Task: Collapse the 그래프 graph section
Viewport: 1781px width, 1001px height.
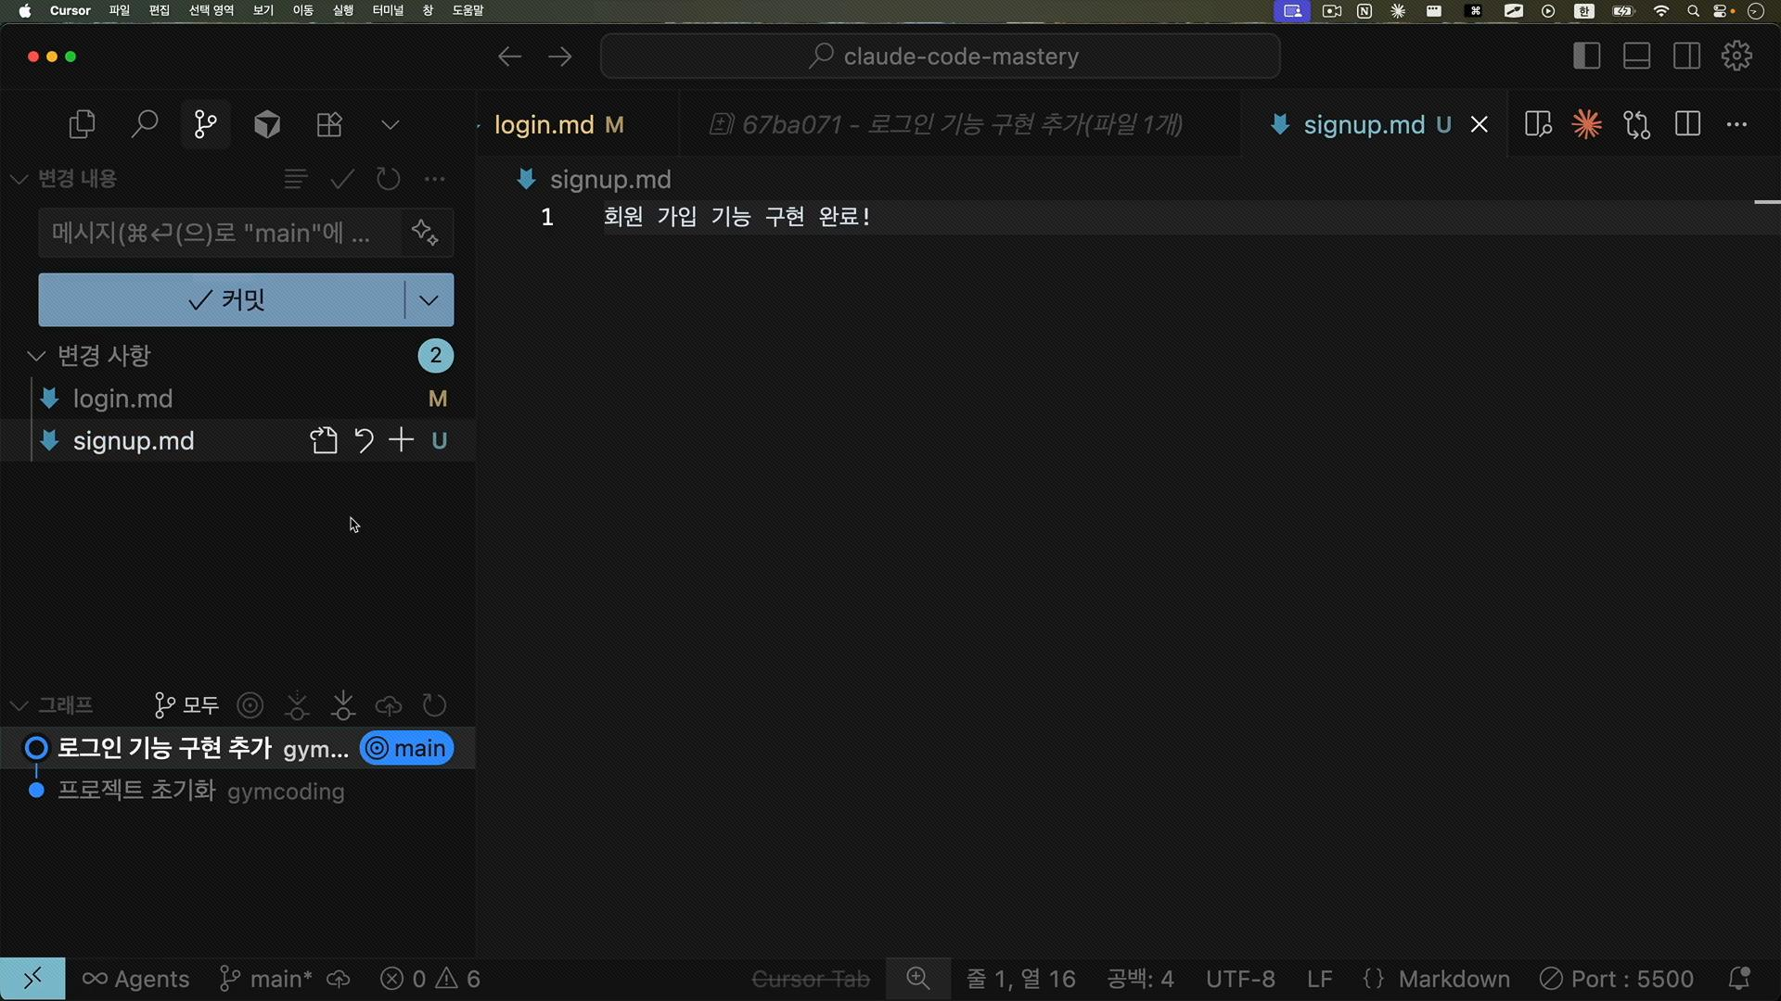Action: coord(19,705)
